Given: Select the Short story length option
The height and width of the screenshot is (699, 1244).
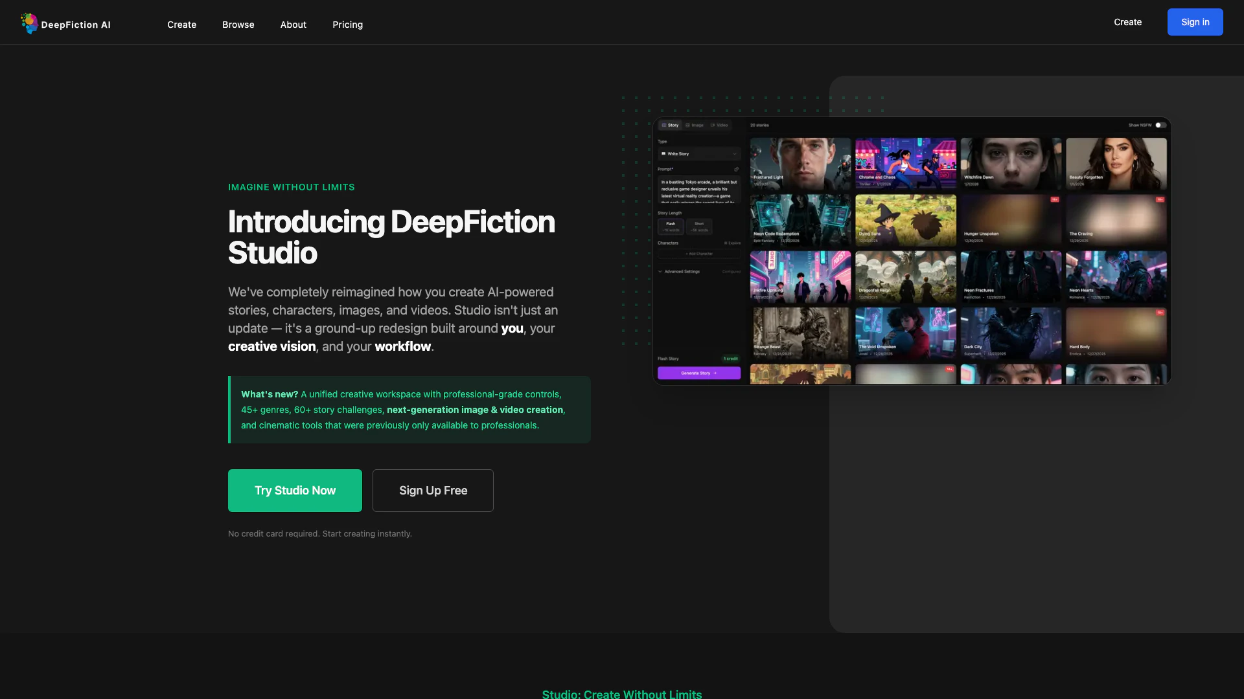Looking at the screenshot, I should coord(699,227).
